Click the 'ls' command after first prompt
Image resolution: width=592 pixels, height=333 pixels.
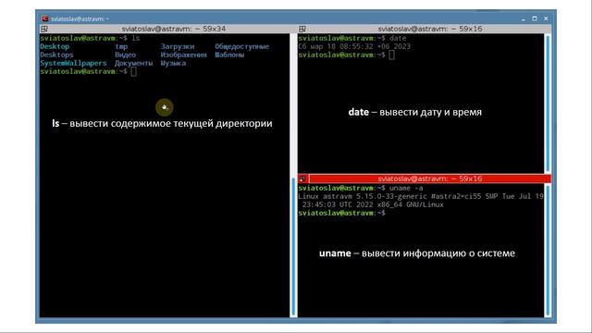point(136,38)
